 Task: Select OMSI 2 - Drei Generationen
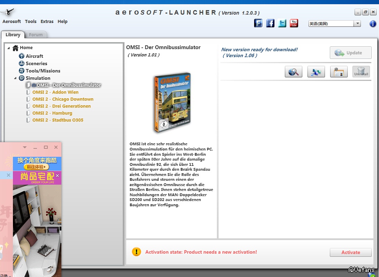[x=62, y=106]
